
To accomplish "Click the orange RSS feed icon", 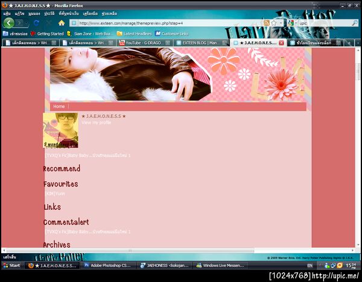I will (x=267, y=23).
